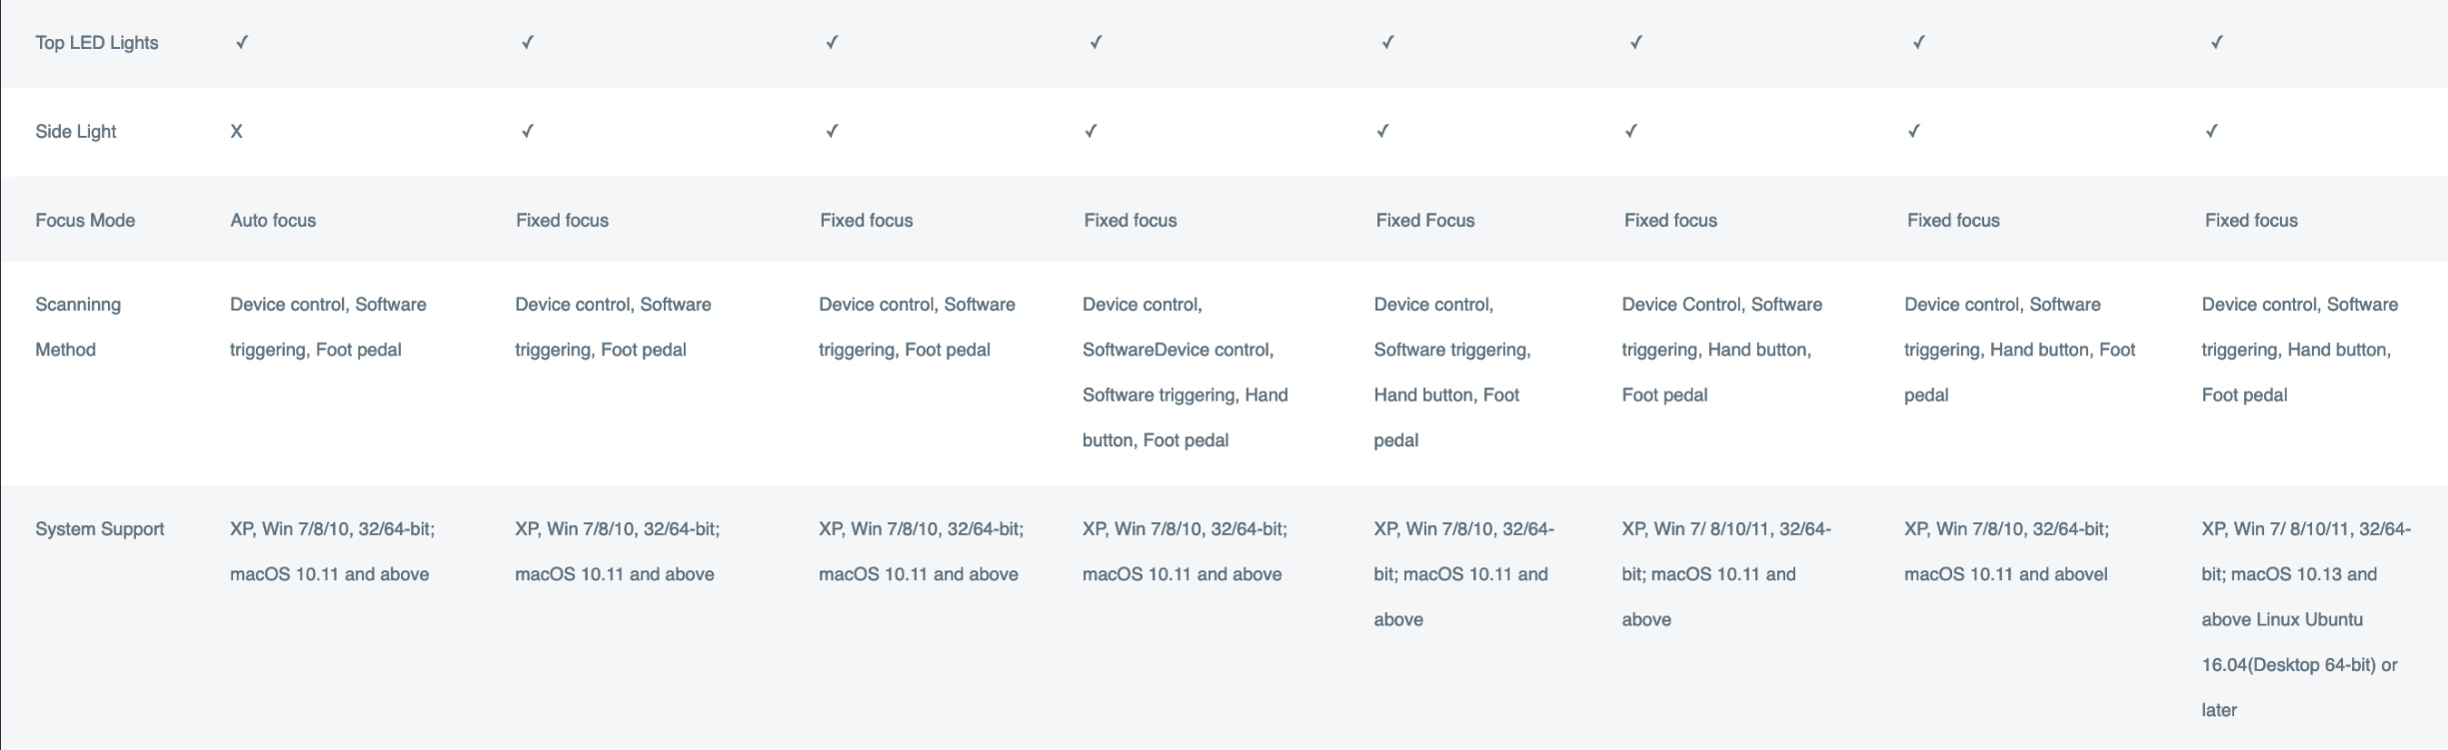
Task: Select the Top LED Lights row label
Action: [97, 43]
